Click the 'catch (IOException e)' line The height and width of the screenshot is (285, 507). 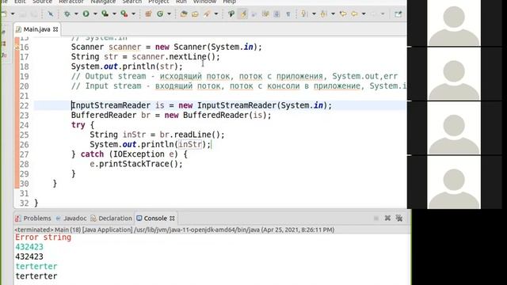point(129,154)
